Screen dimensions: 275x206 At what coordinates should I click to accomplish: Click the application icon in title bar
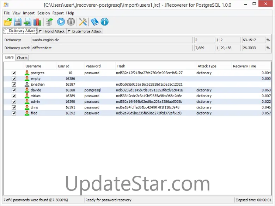[x=6, y=5]
